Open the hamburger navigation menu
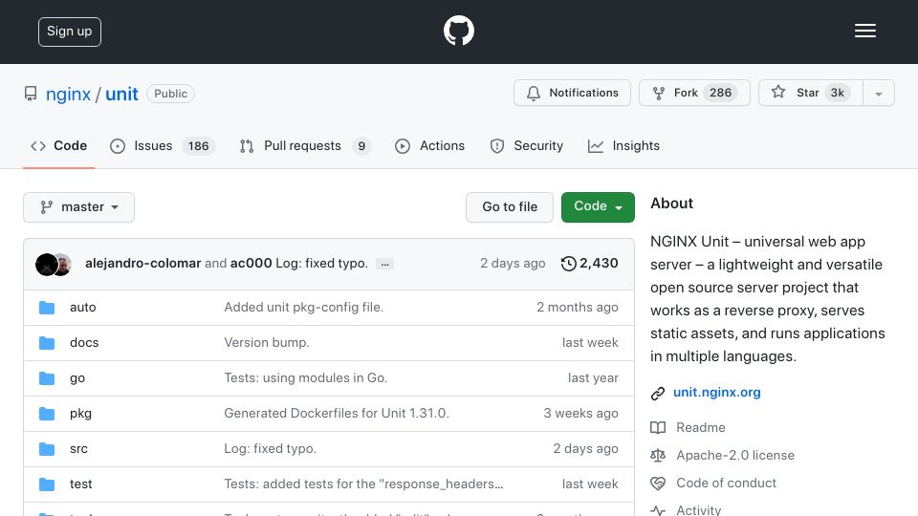918x516 pixels. (864, 31)
